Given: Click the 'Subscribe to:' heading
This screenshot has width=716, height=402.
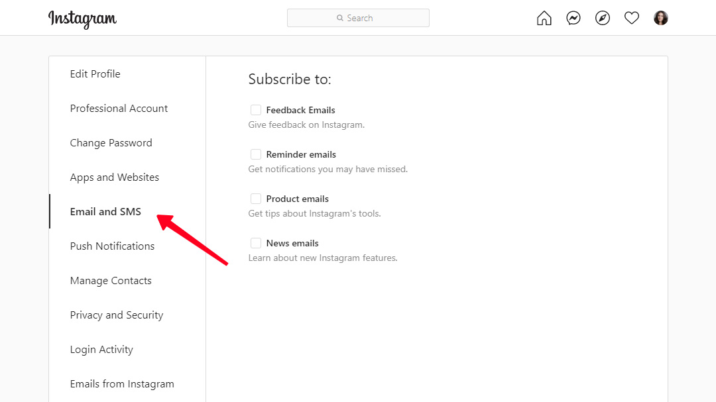Looking at the screenshot, I should (x=290, y=79).
